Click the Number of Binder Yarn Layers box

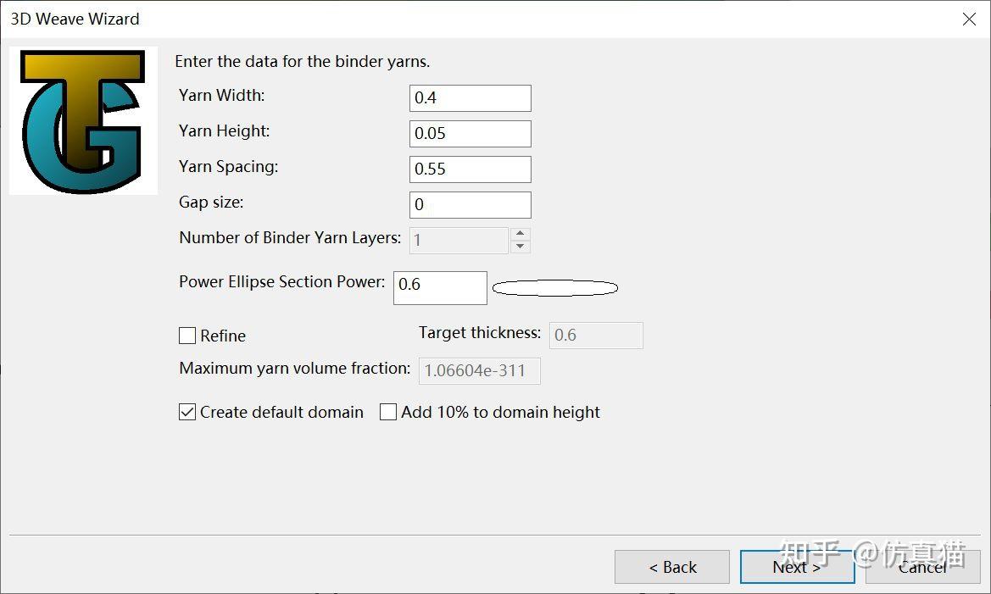click(x=459, y=241)
